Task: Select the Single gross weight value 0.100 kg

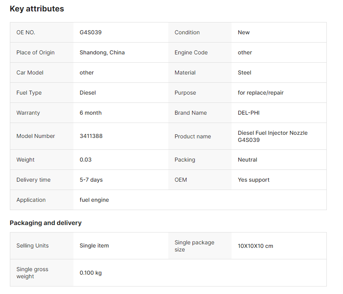Action: pos(90,273)
